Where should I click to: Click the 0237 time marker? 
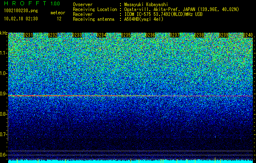[x=175, y=35]
